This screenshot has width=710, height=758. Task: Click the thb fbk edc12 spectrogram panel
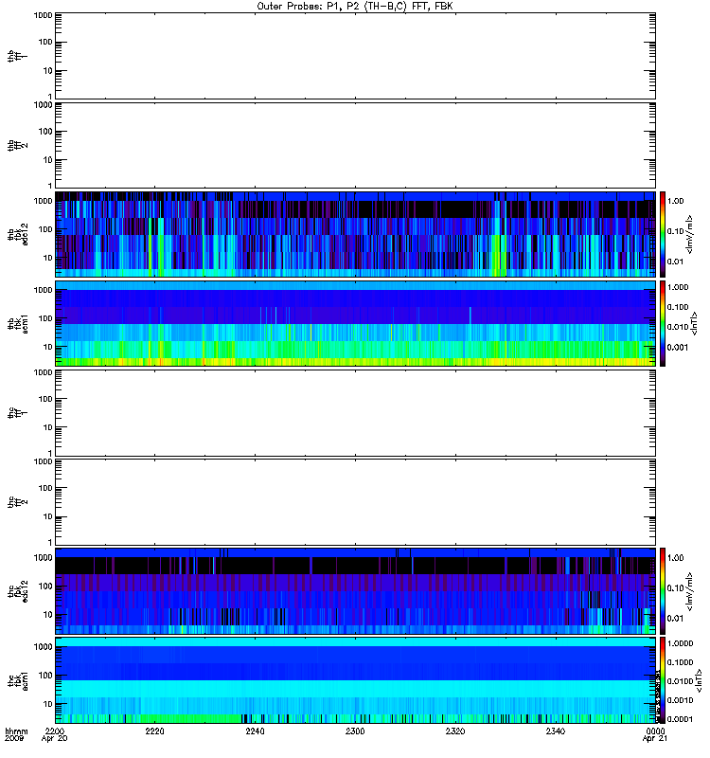(x=355, y=234)
